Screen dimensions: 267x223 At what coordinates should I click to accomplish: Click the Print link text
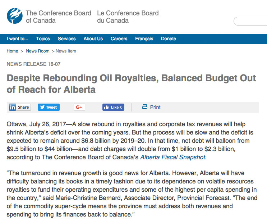pos(155,107)
